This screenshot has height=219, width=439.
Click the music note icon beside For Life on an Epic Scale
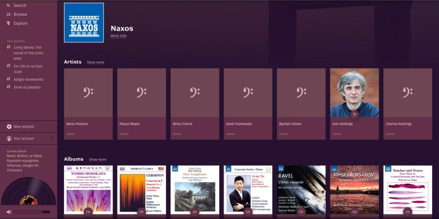pos(8,66)
